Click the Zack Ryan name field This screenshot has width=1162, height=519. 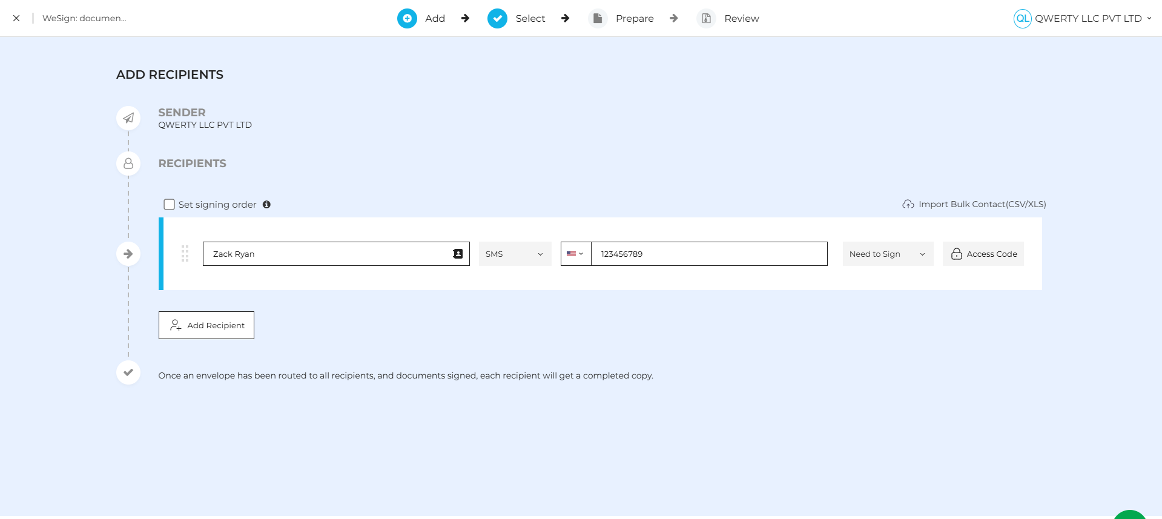(327, 254)
